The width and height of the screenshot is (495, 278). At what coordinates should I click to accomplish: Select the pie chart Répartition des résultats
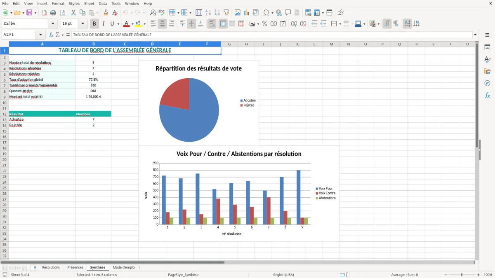[199, 103]
